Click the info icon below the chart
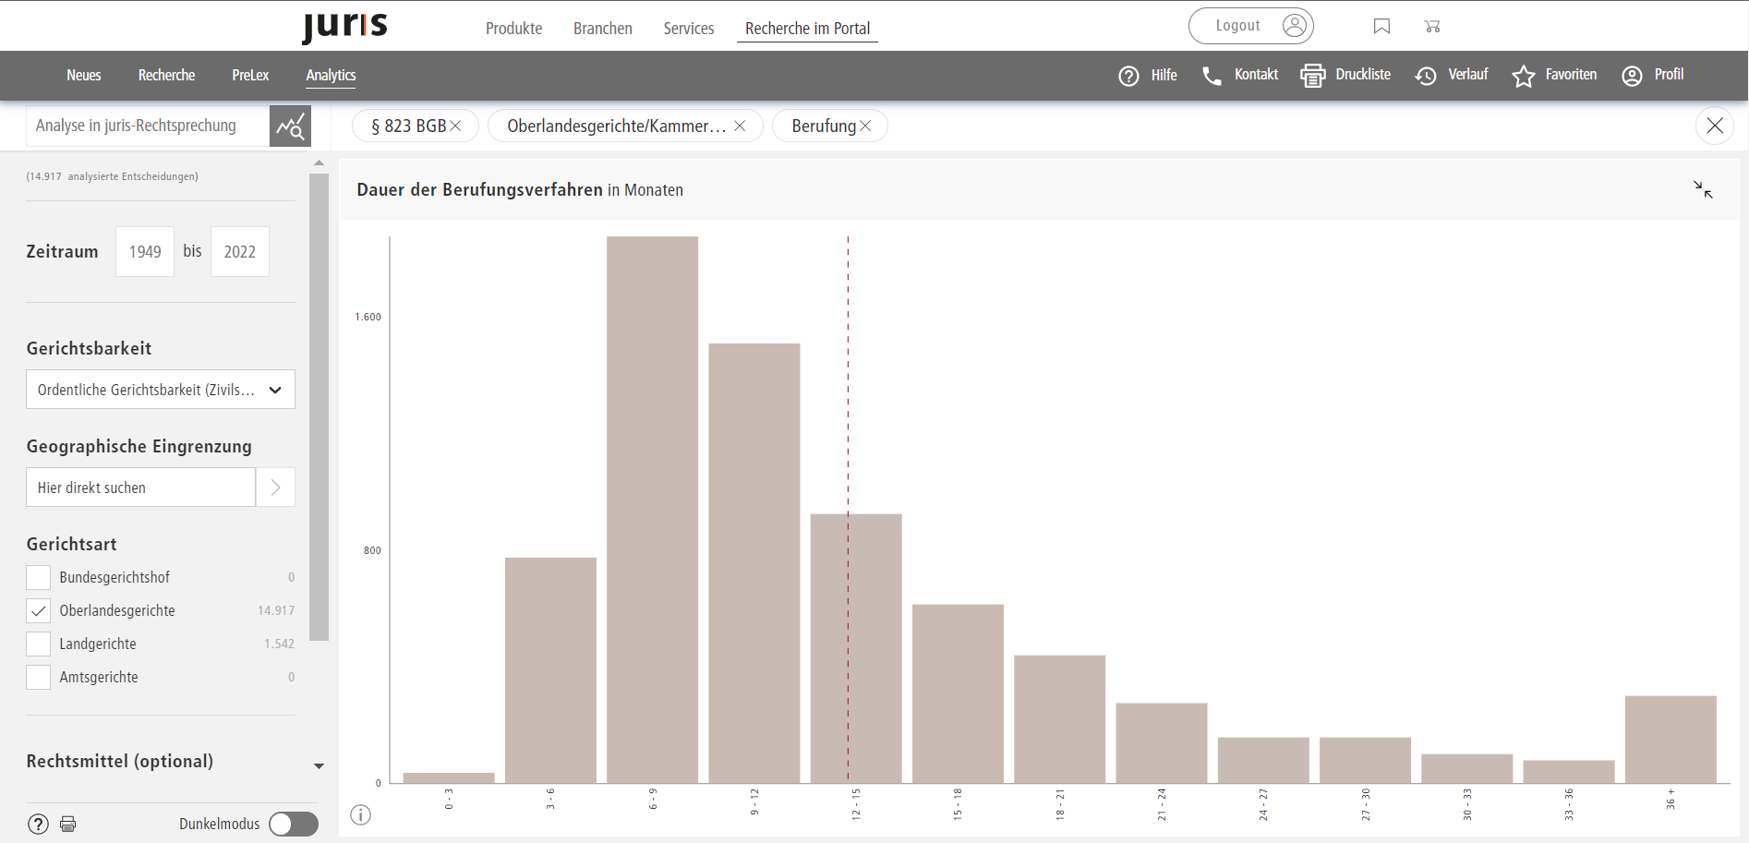 (361, 814)
